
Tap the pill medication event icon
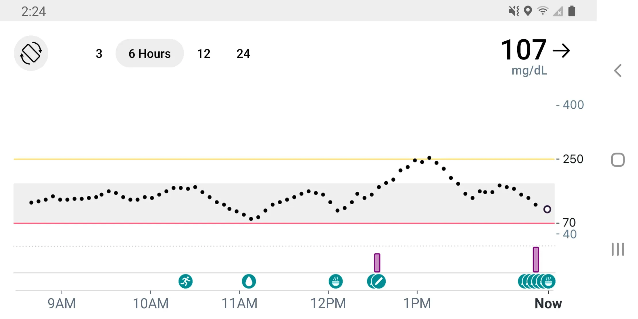[x=377, y=282]
